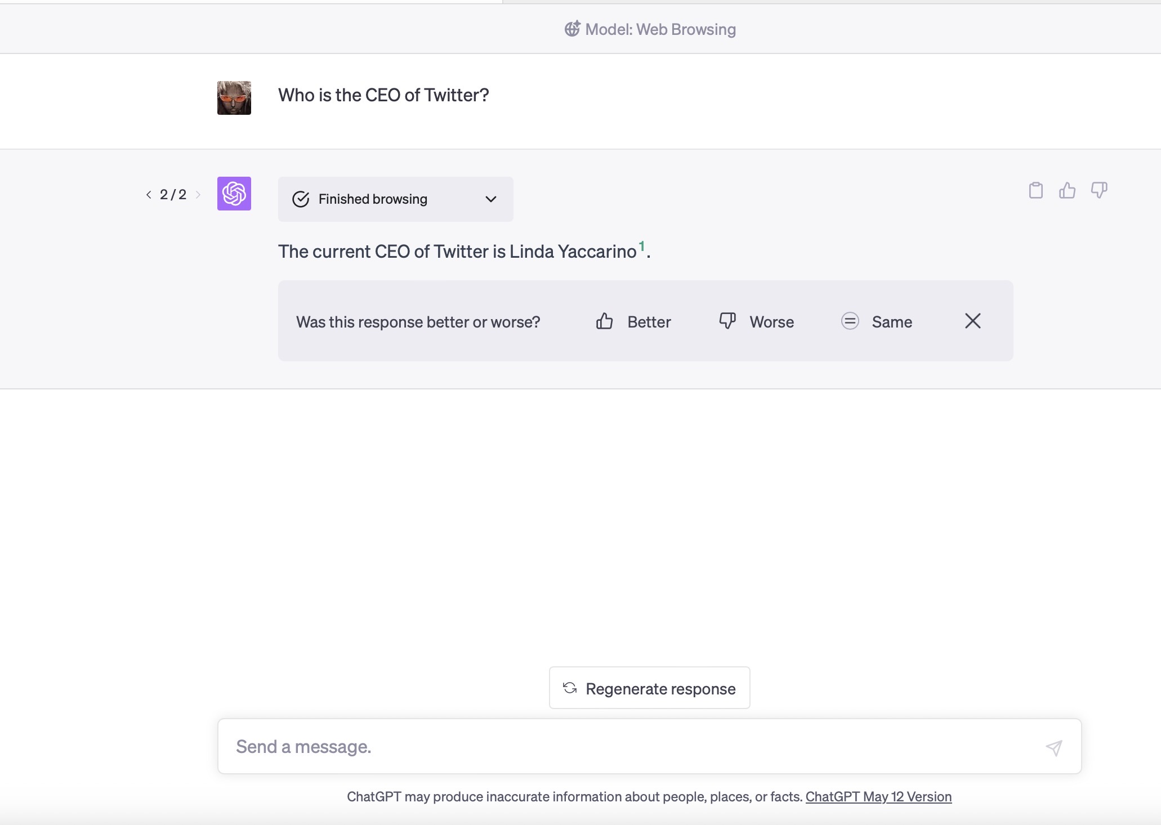Open ChatGPT May 12 Version link
The image size is (1161, 825).
click(x=878, y=797)
